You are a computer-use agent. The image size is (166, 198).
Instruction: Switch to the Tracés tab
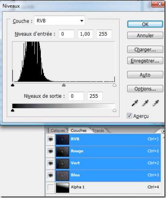pyautogui.click(x=98, y=131)
